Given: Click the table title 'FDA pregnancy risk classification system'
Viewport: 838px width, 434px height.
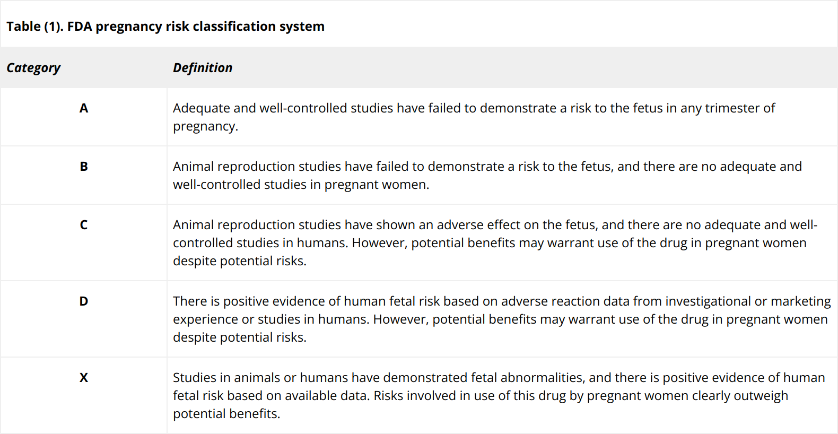Looking at the screenshot, I should pos(165,27).
